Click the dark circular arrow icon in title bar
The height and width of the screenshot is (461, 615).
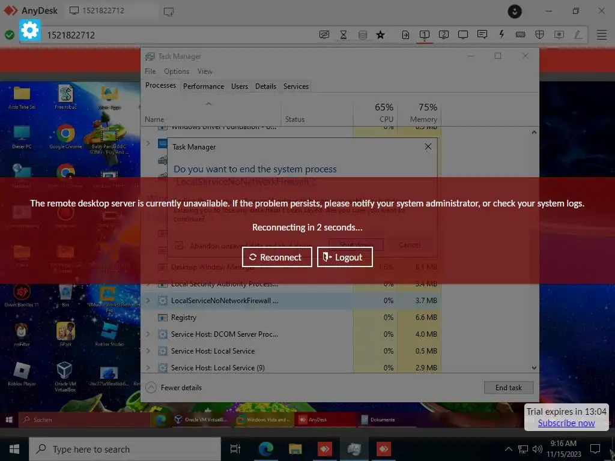[x=515, y=11]
